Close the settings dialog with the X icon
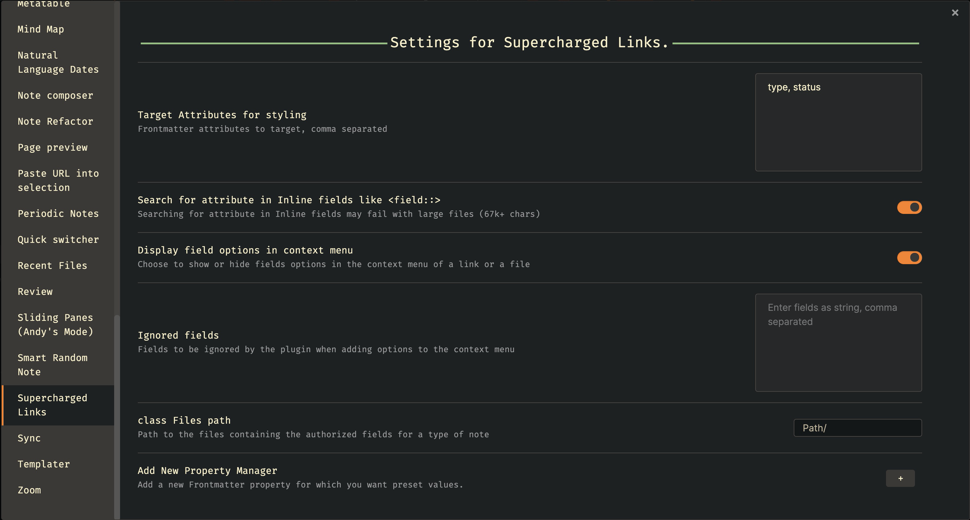 [x=955, y=13]
